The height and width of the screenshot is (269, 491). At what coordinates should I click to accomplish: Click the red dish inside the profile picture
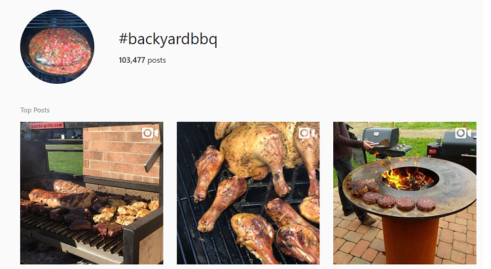[x=58, y=49]
